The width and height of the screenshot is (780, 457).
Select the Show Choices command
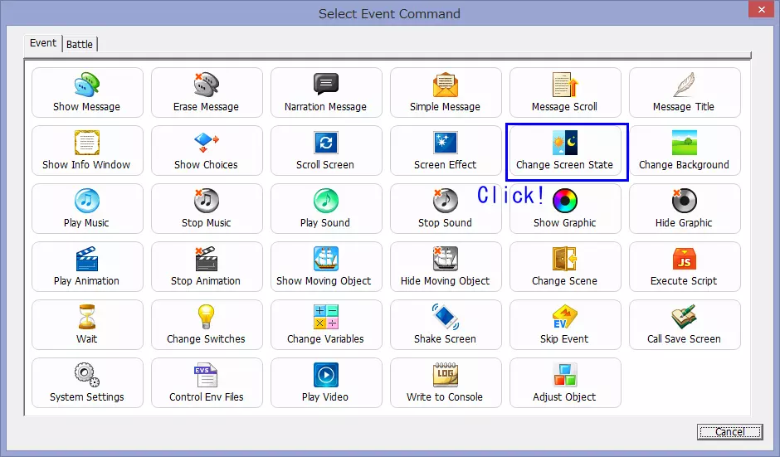pyautogui.click(x=207, y=151)
